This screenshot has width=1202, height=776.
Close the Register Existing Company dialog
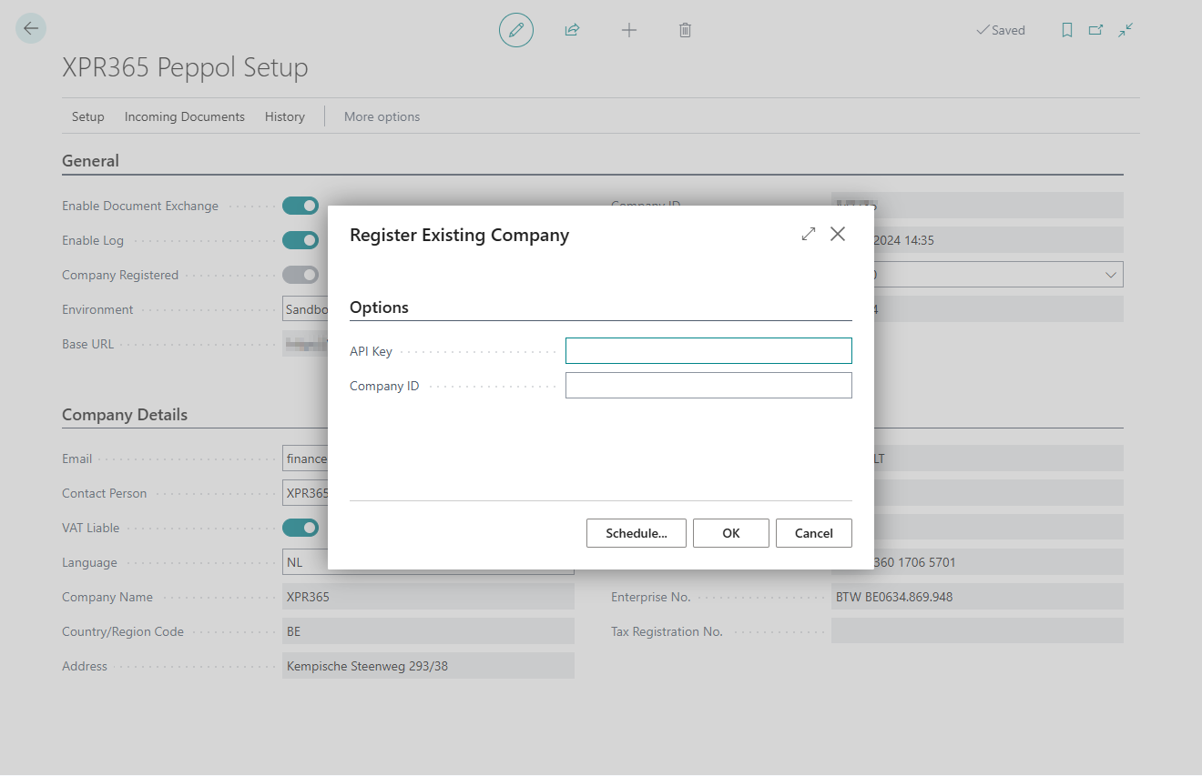[838, 235]
